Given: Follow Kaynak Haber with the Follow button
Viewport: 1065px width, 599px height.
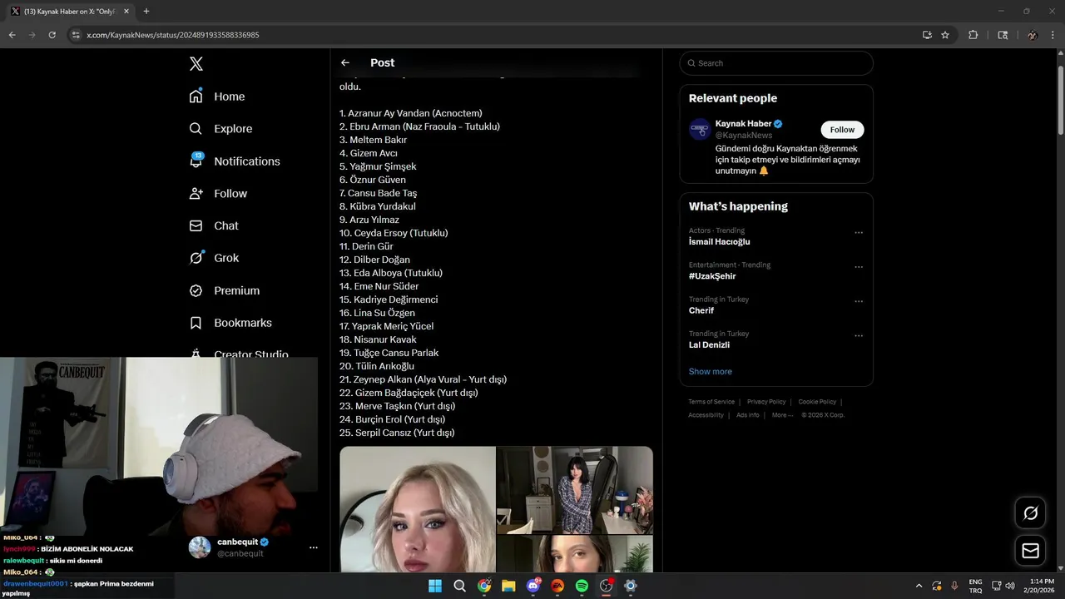Looking at the screenshot, I should (x=842, y=130).
